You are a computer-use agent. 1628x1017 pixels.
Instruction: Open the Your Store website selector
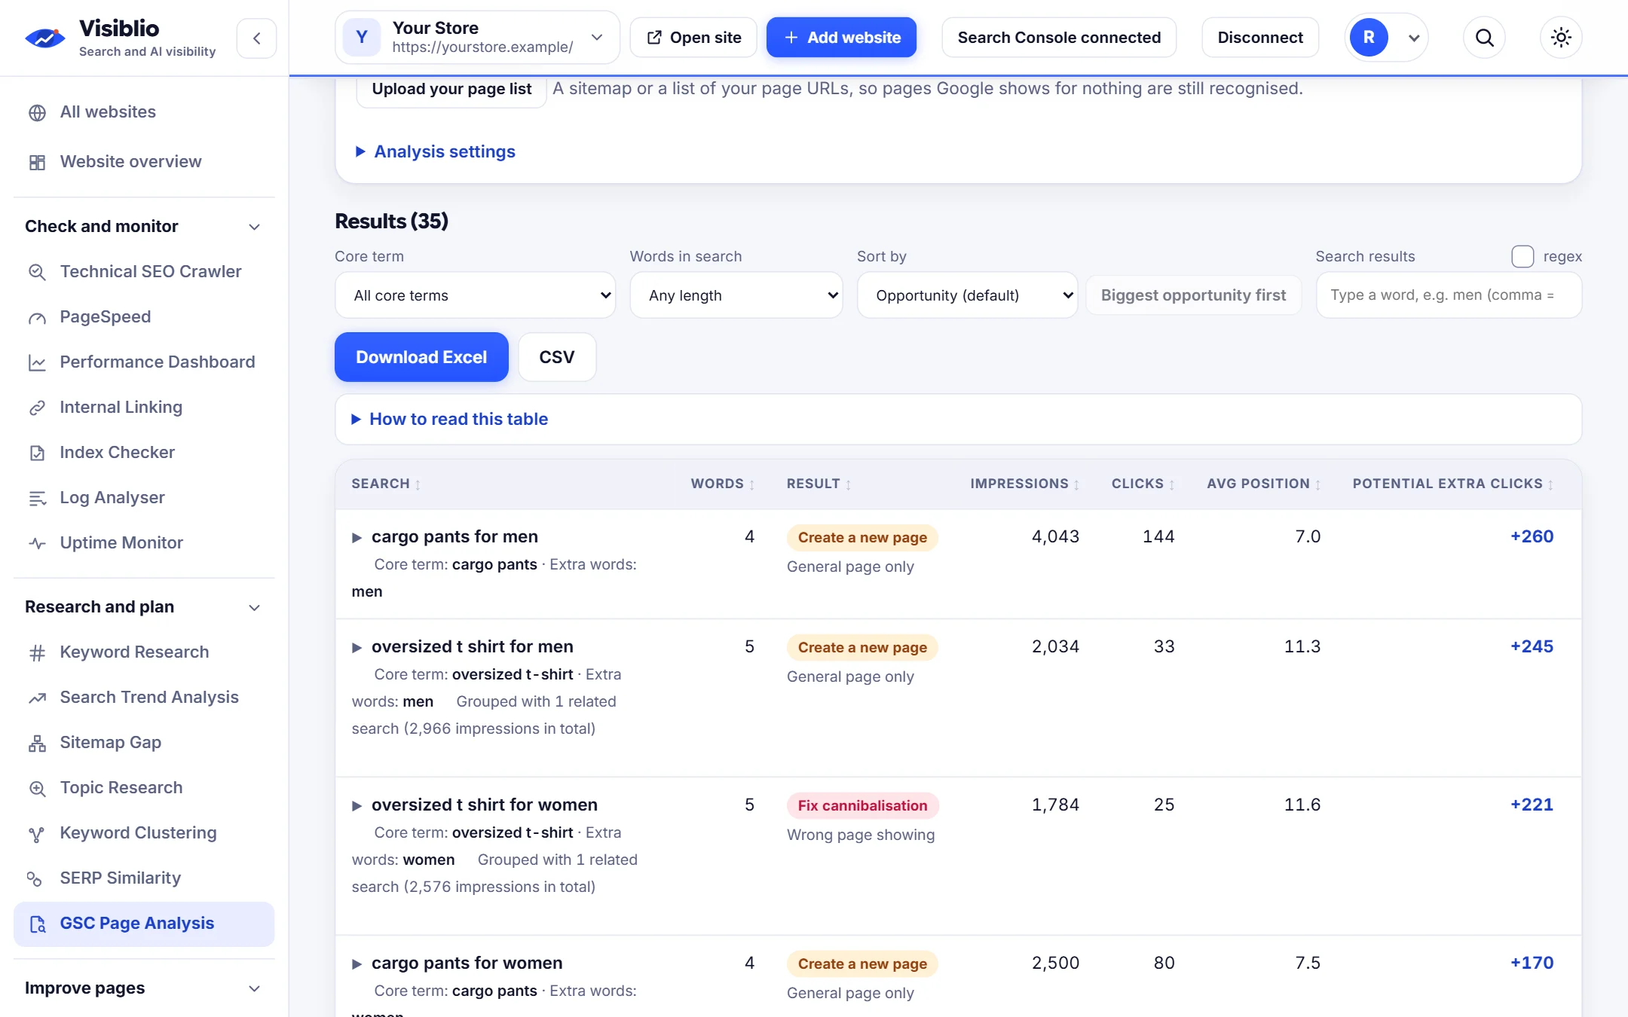pyautogui.click(x=477, y=38)
